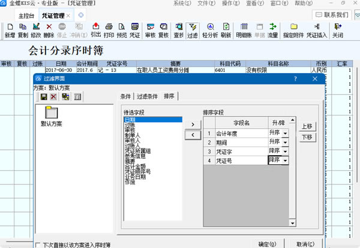Toggle 下次直接以该方案进入序时簿 checkbox
The image size is (360, 248).
(x=38, y=245)
